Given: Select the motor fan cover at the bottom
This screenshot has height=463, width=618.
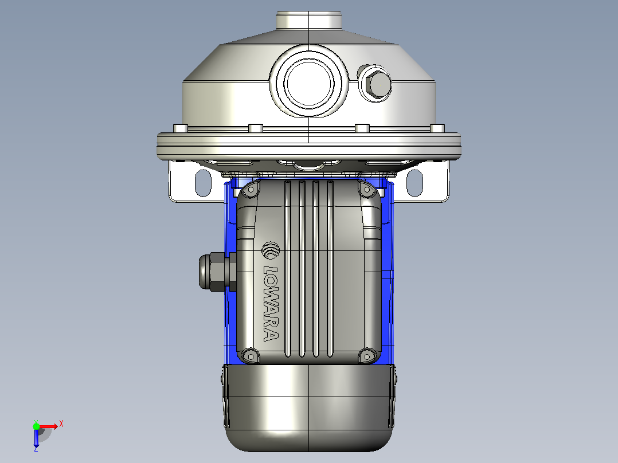Looking at the screenshot, I should [x=308, y=408].
